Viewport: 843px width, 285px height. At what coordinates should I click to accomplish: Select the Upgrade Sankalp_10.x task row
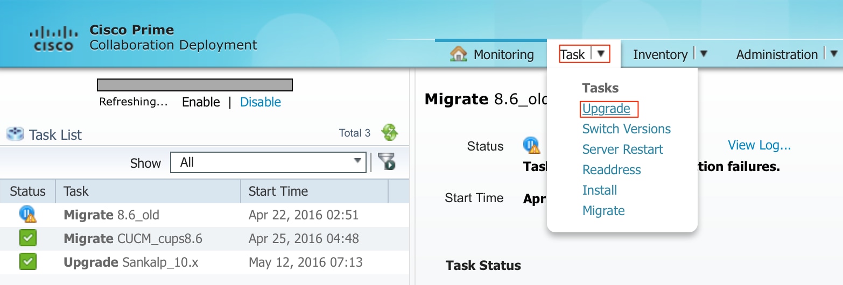[x=205, y=262]
